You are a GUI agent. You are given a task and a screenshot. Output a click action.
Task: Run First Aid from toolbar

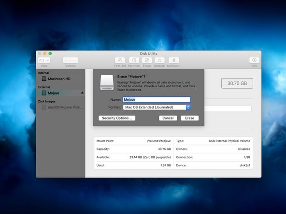pos(120,60)
